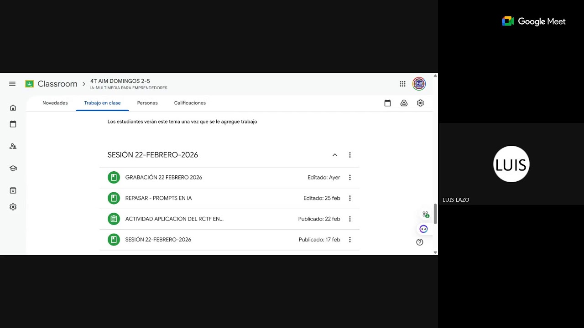Switch to the Personas tab

(x=147, y=103)
